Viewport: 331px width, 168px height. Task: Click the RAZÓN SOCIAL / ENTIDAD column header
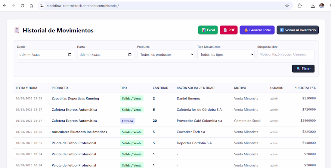pyautogui.click(x=196, y=88)
